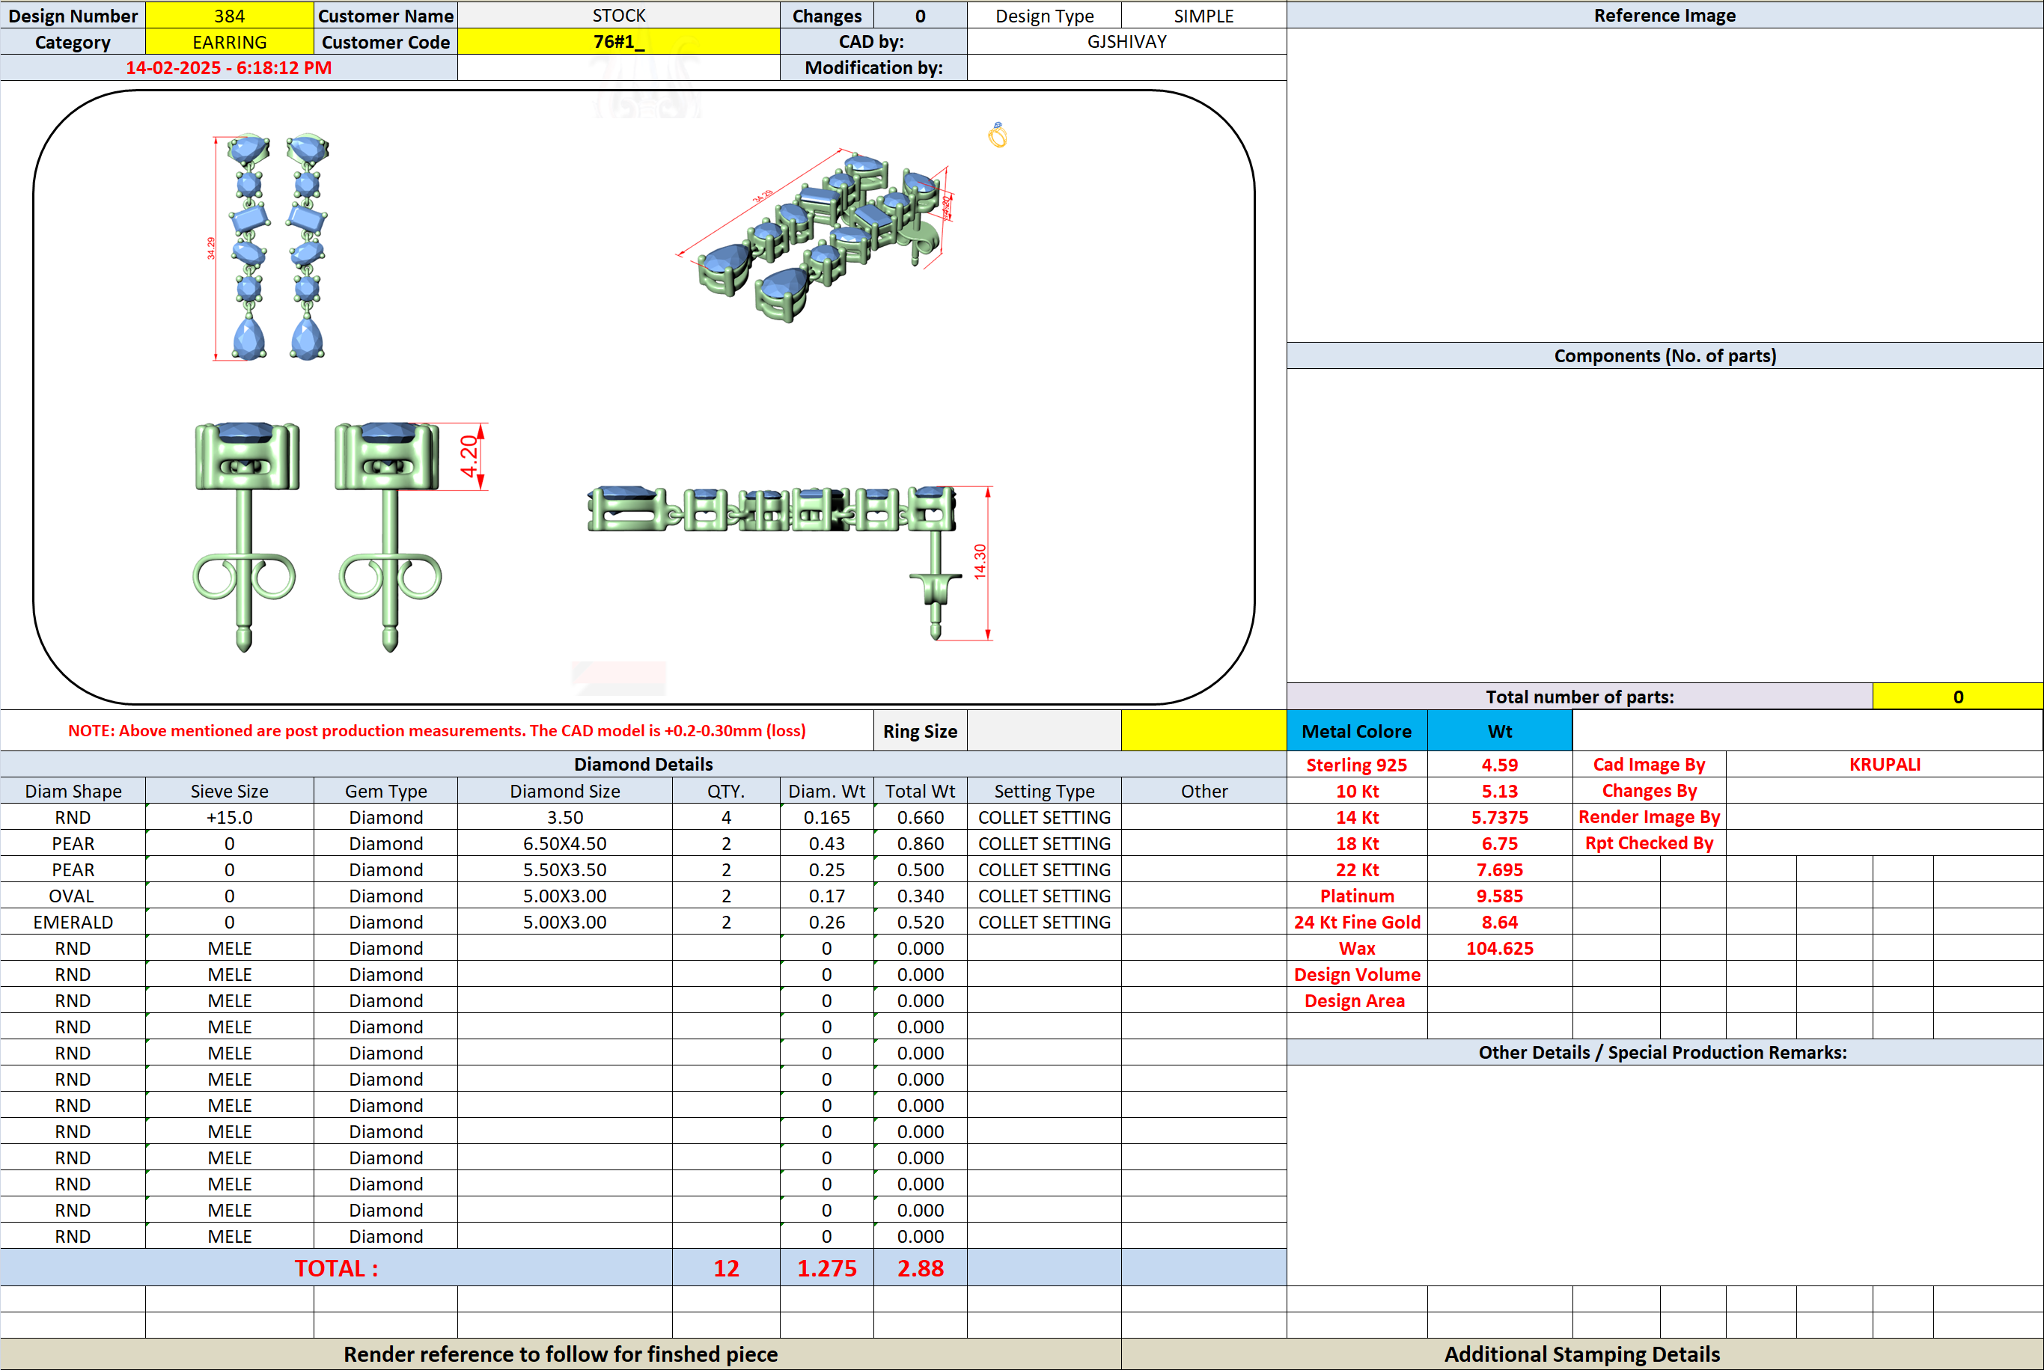Click the Design Area label
This screenshot has height=1370, width=2044.
1357,1000
